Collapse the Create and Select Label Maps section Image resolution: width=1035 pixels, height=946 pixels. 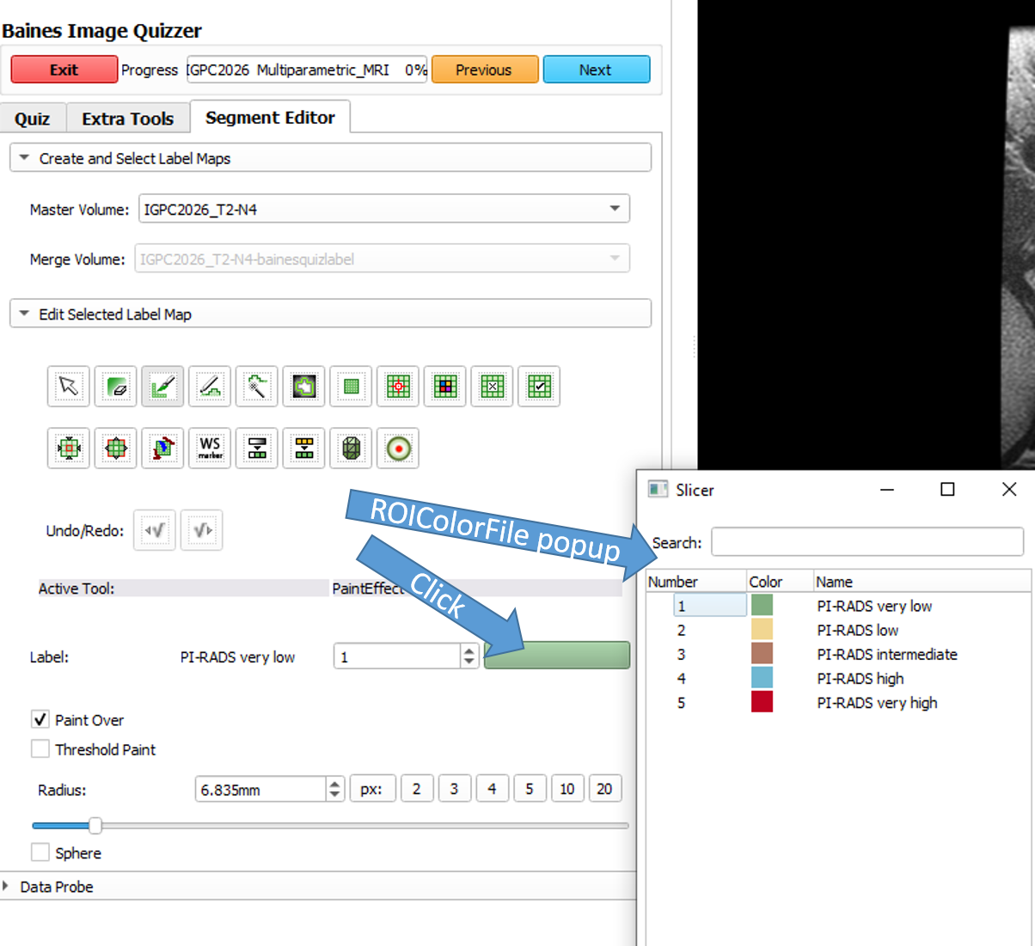[24, 158]
